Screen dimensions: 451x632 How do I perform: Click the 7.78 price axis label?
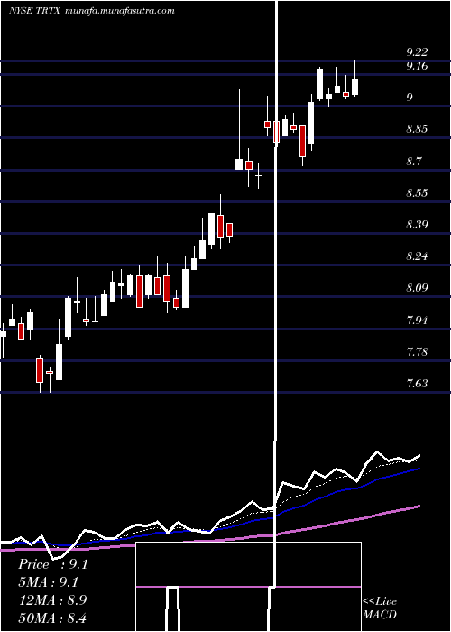[x=417, y=352]
